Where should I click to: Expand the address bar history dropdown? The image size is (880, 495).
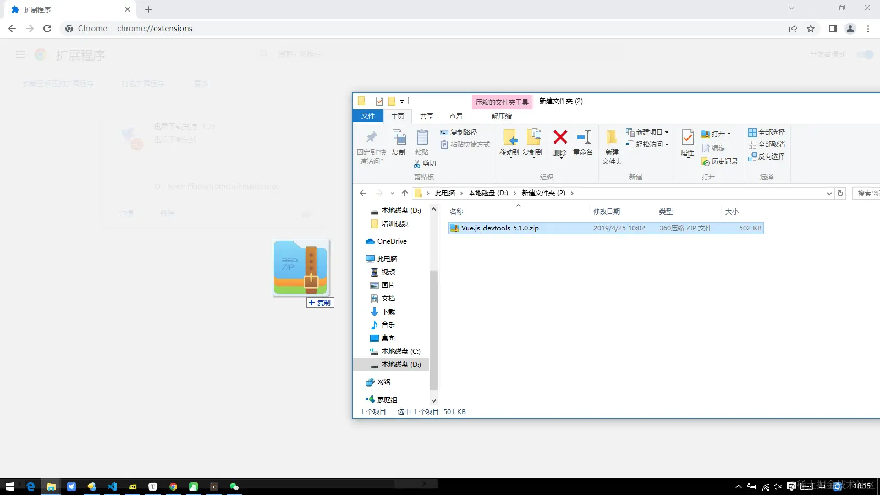(829, 193)
